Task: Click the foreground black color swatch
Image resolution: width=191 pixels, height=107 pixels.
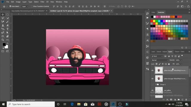Action: click(4, 44)
